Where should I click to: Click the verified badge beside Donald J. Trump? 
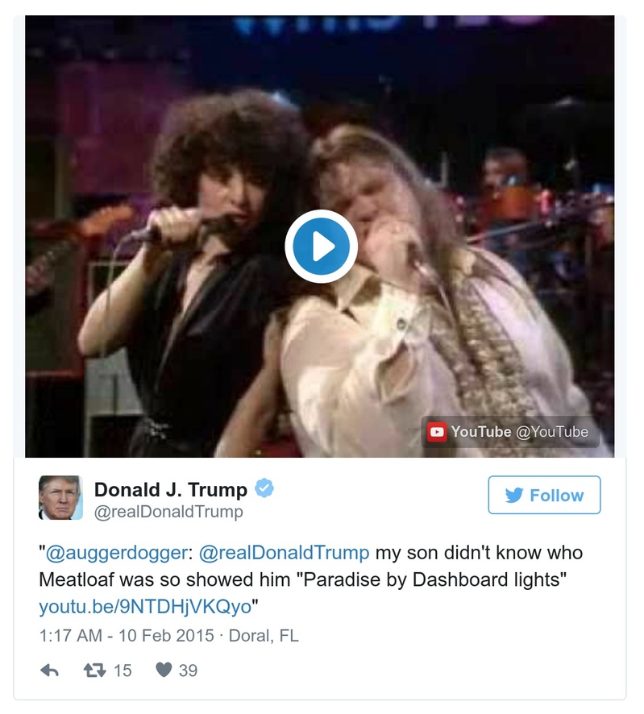click(x=264, y=487)
